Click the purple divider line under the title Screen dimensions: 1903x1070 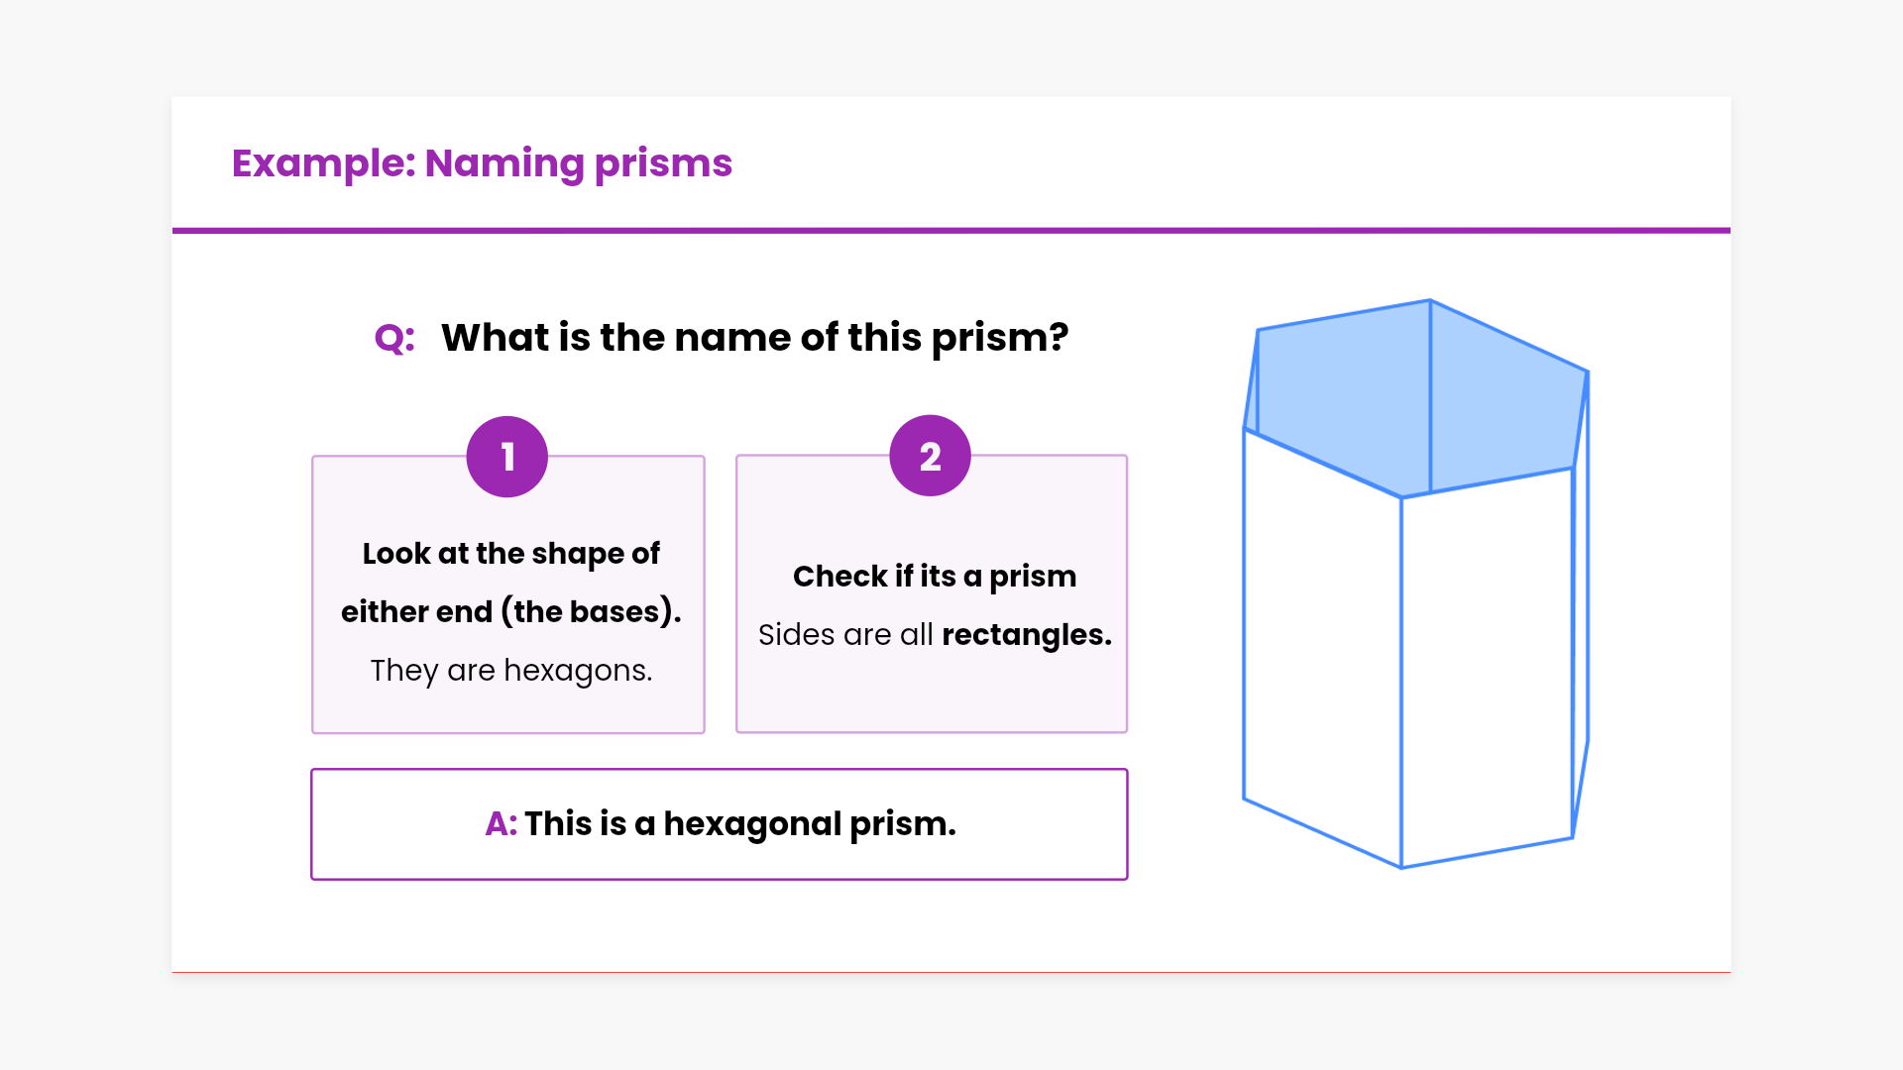tap(951, 231)
